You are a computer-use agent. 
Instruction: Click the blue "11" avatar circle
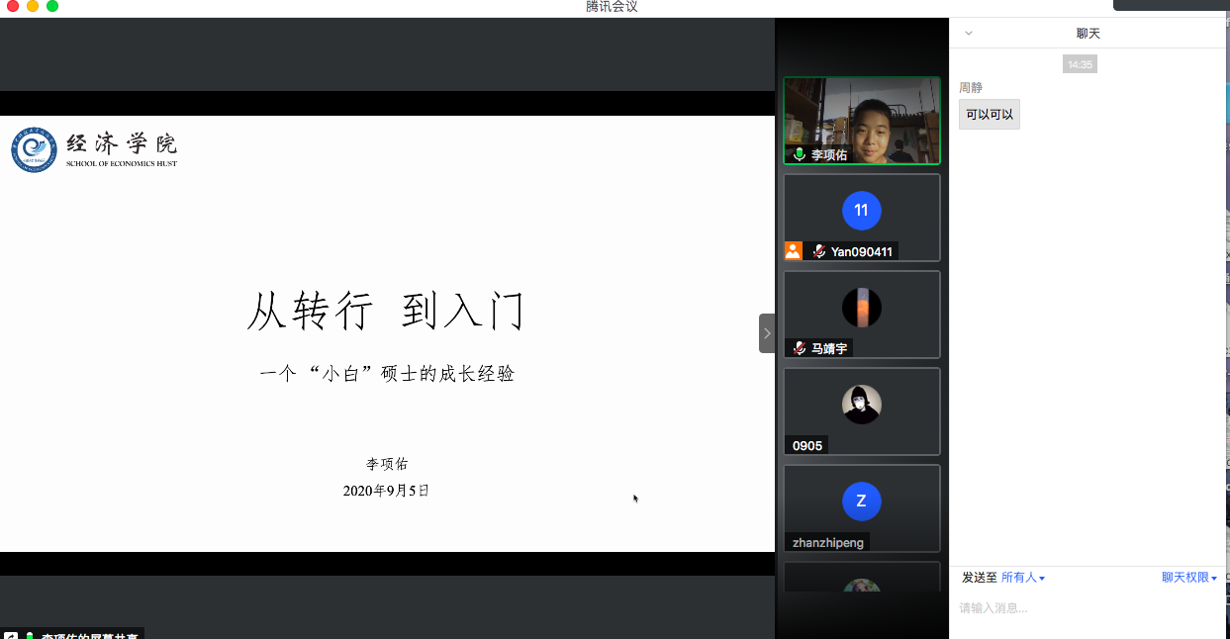coord(861,210)
